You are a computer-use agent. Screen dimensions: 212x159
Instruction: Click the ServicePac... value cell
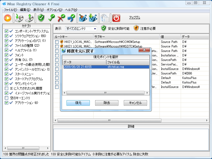pos(170,64)
